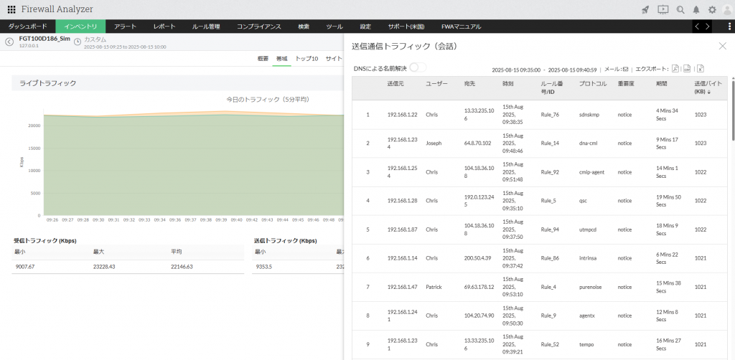Go back using device back arrow

[x=9, y=42]
